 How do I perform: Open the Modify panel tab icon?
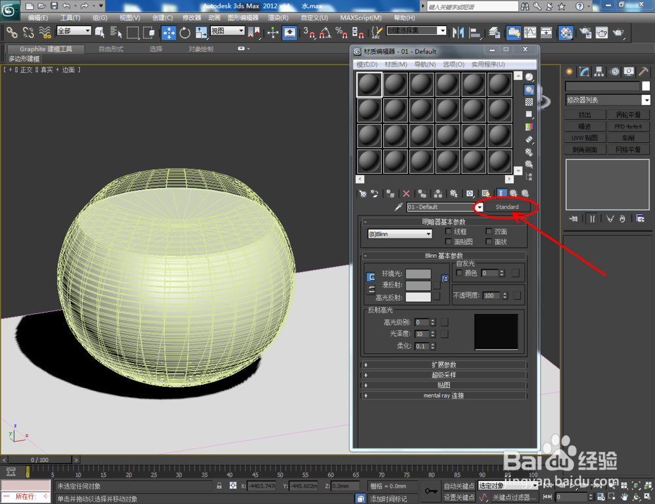click(x=584, y=72)
